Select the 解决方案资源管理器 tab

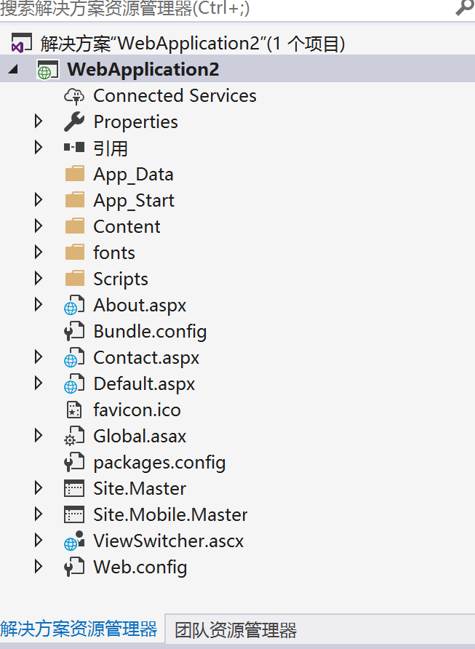click(79, 629)
